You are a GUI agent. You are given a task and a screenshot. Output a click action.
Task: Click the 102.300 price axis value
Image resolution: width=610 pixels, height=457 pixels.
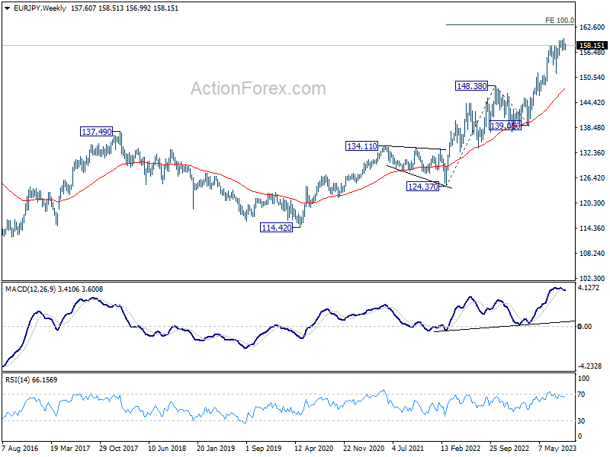pyautogui.click(x=592, y=278)
